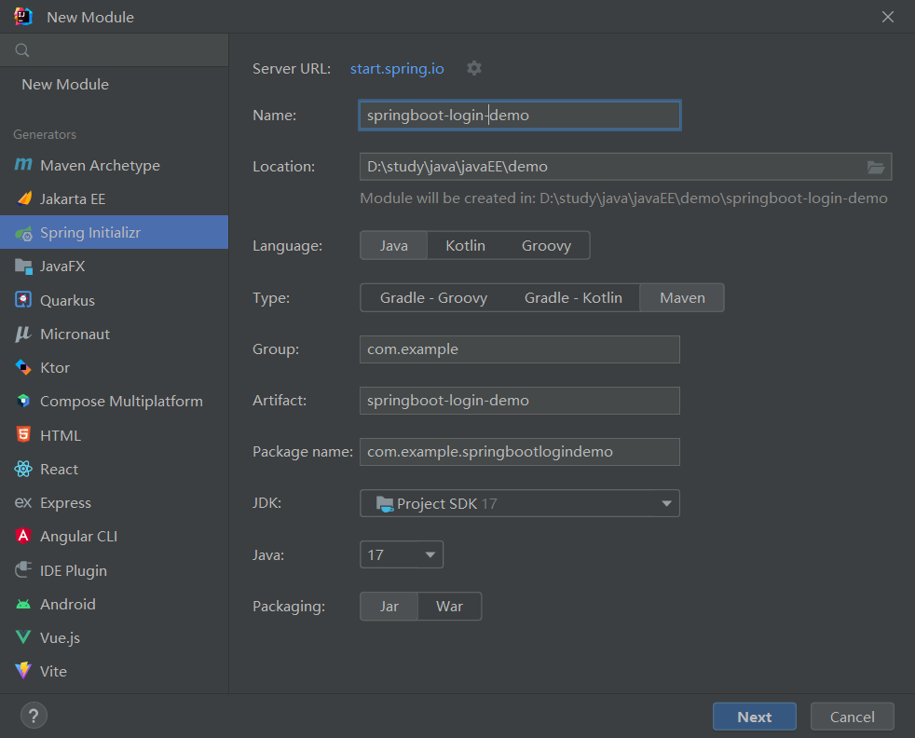Image resolution: width=915 pixels, height=738 pixels.
Task: Click the Express 'ex' icon
Action: [x=23, y=502]
